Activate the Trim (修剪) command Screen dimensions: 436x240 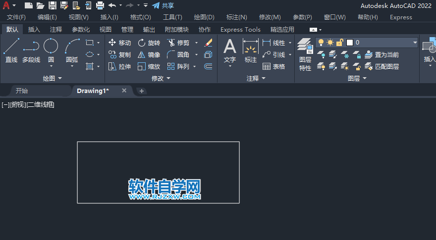[178, 43]
